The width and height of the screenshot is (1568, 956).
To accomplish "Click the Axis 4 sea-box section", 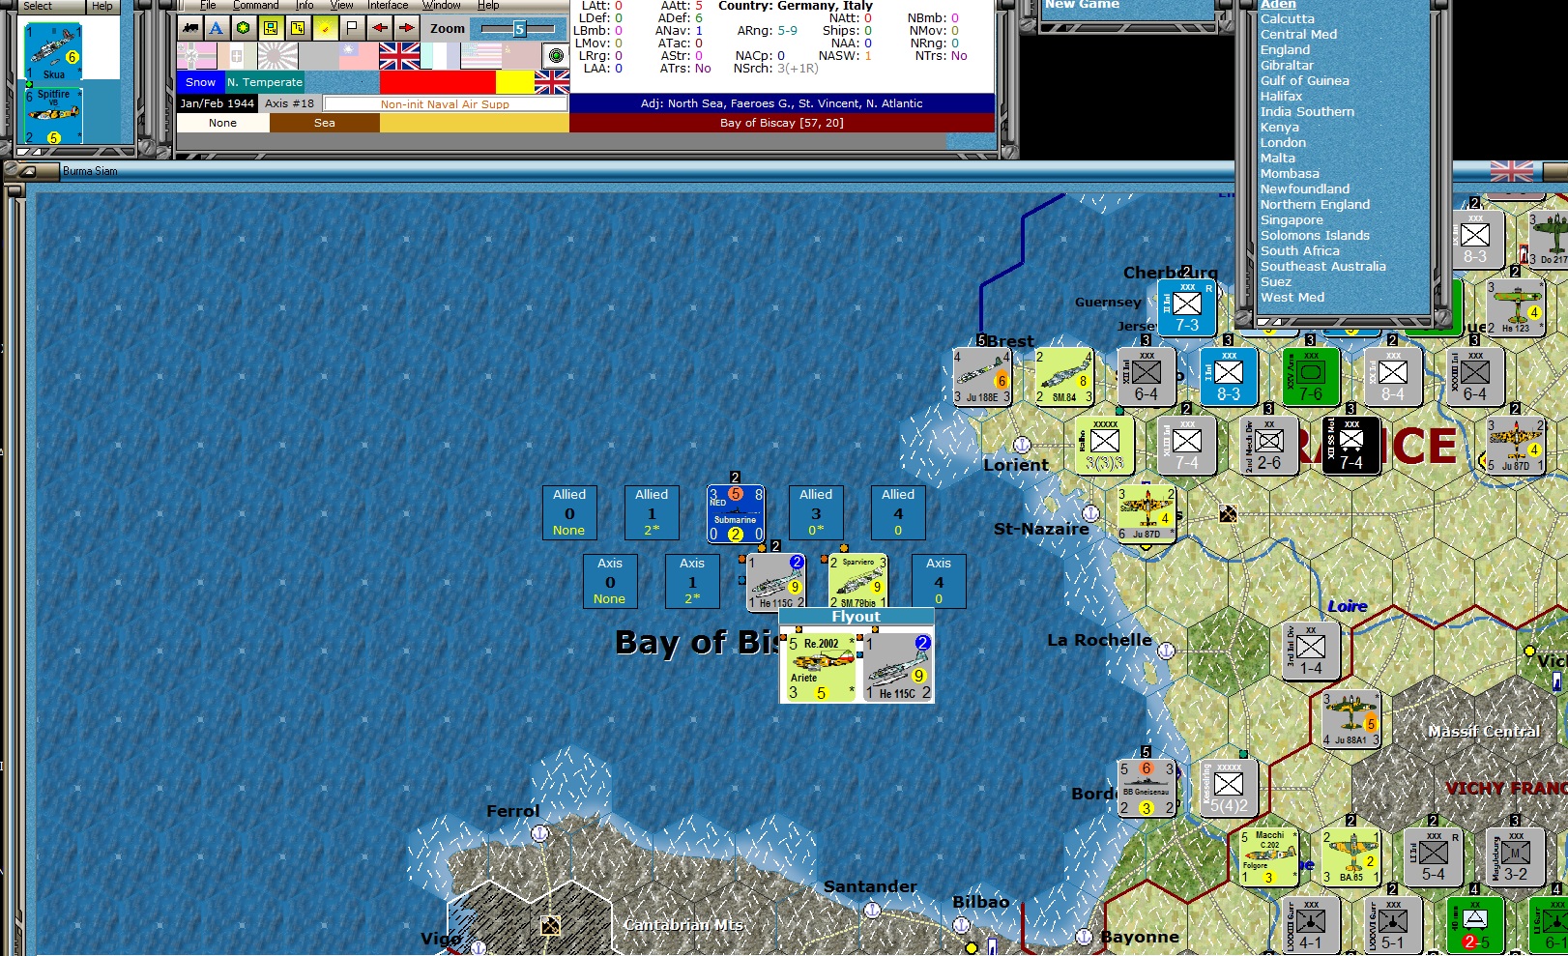I will click(x=939, y=581).
